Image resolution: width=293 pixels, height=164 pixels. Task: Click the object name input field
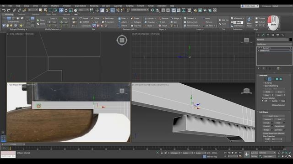272,40
